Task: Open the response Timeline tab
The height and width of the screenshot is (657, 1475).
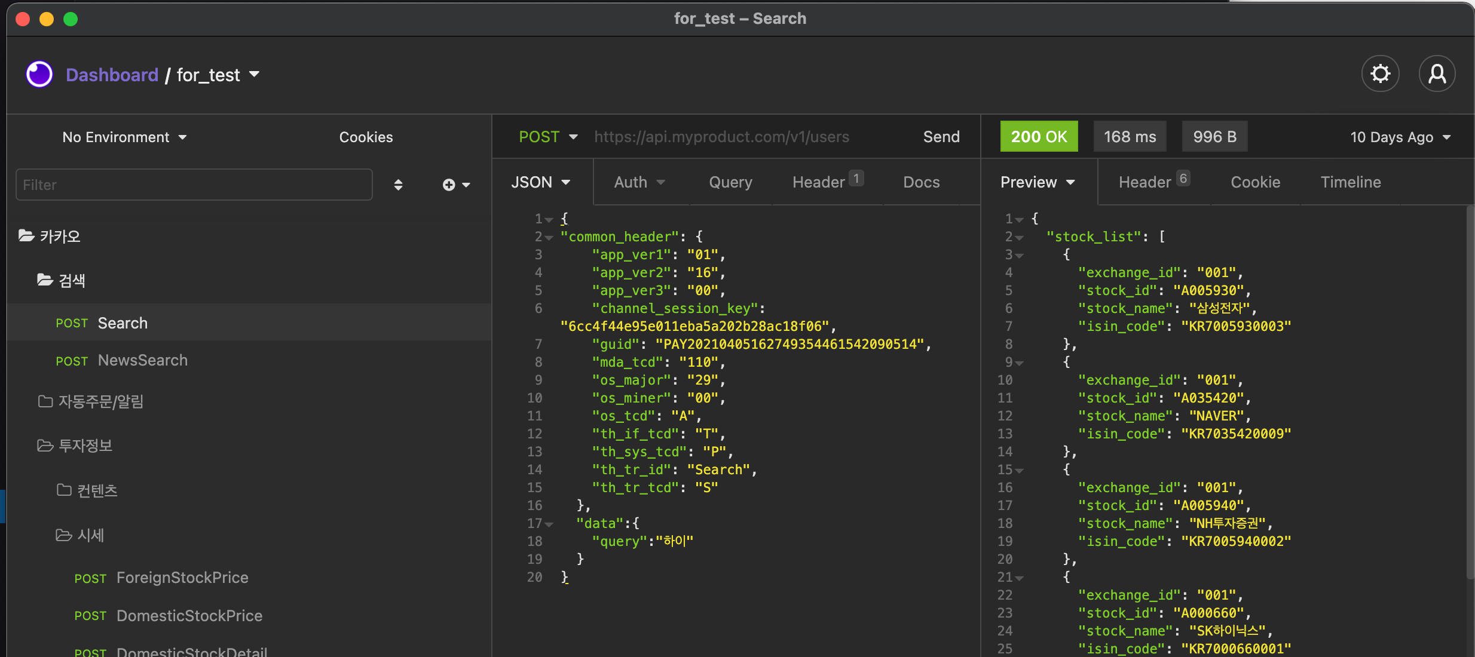Action: click(1350, 182)
